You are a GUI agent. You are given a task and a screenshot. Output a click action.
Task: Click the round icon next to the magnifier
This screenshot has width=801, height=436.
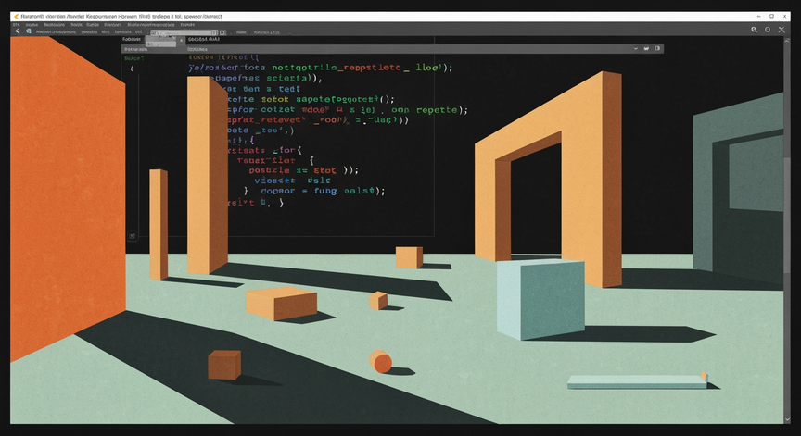tap(768, 30)
